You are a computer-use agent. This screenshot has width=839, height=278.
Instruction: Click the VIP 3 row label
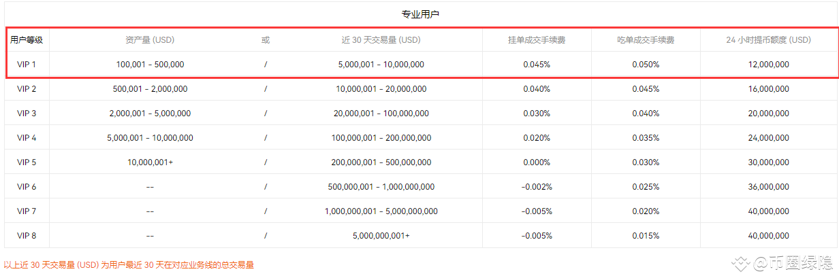(27, 114)
